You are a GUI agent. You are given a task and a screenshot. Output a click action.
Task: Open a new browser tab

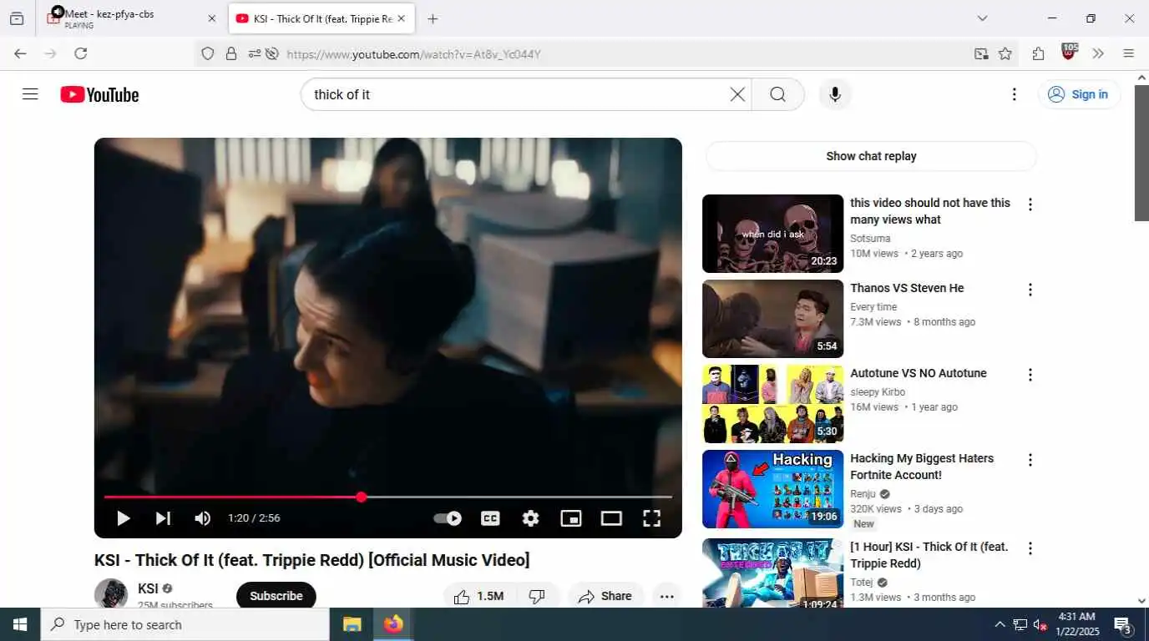click(433, 18)
